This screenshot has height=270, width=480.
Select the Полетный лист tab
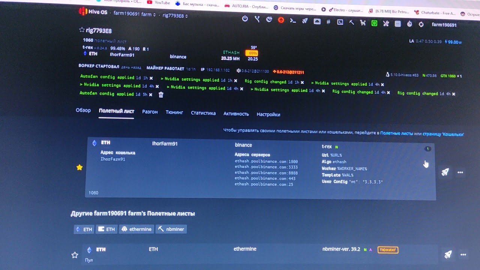pyautogui.click(x=116, y=111)
